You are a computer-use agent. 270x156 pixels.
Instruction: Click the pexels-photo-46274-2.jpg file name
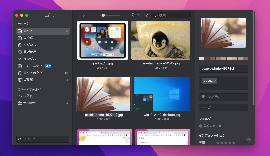coord(104,115)
